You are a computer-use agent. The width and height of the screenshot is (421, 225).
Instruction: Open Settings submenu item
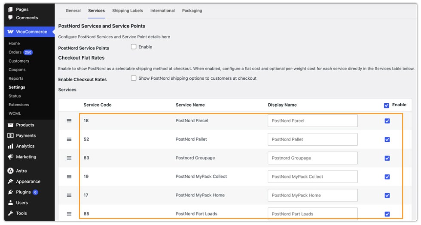click(x=17, y=87)
